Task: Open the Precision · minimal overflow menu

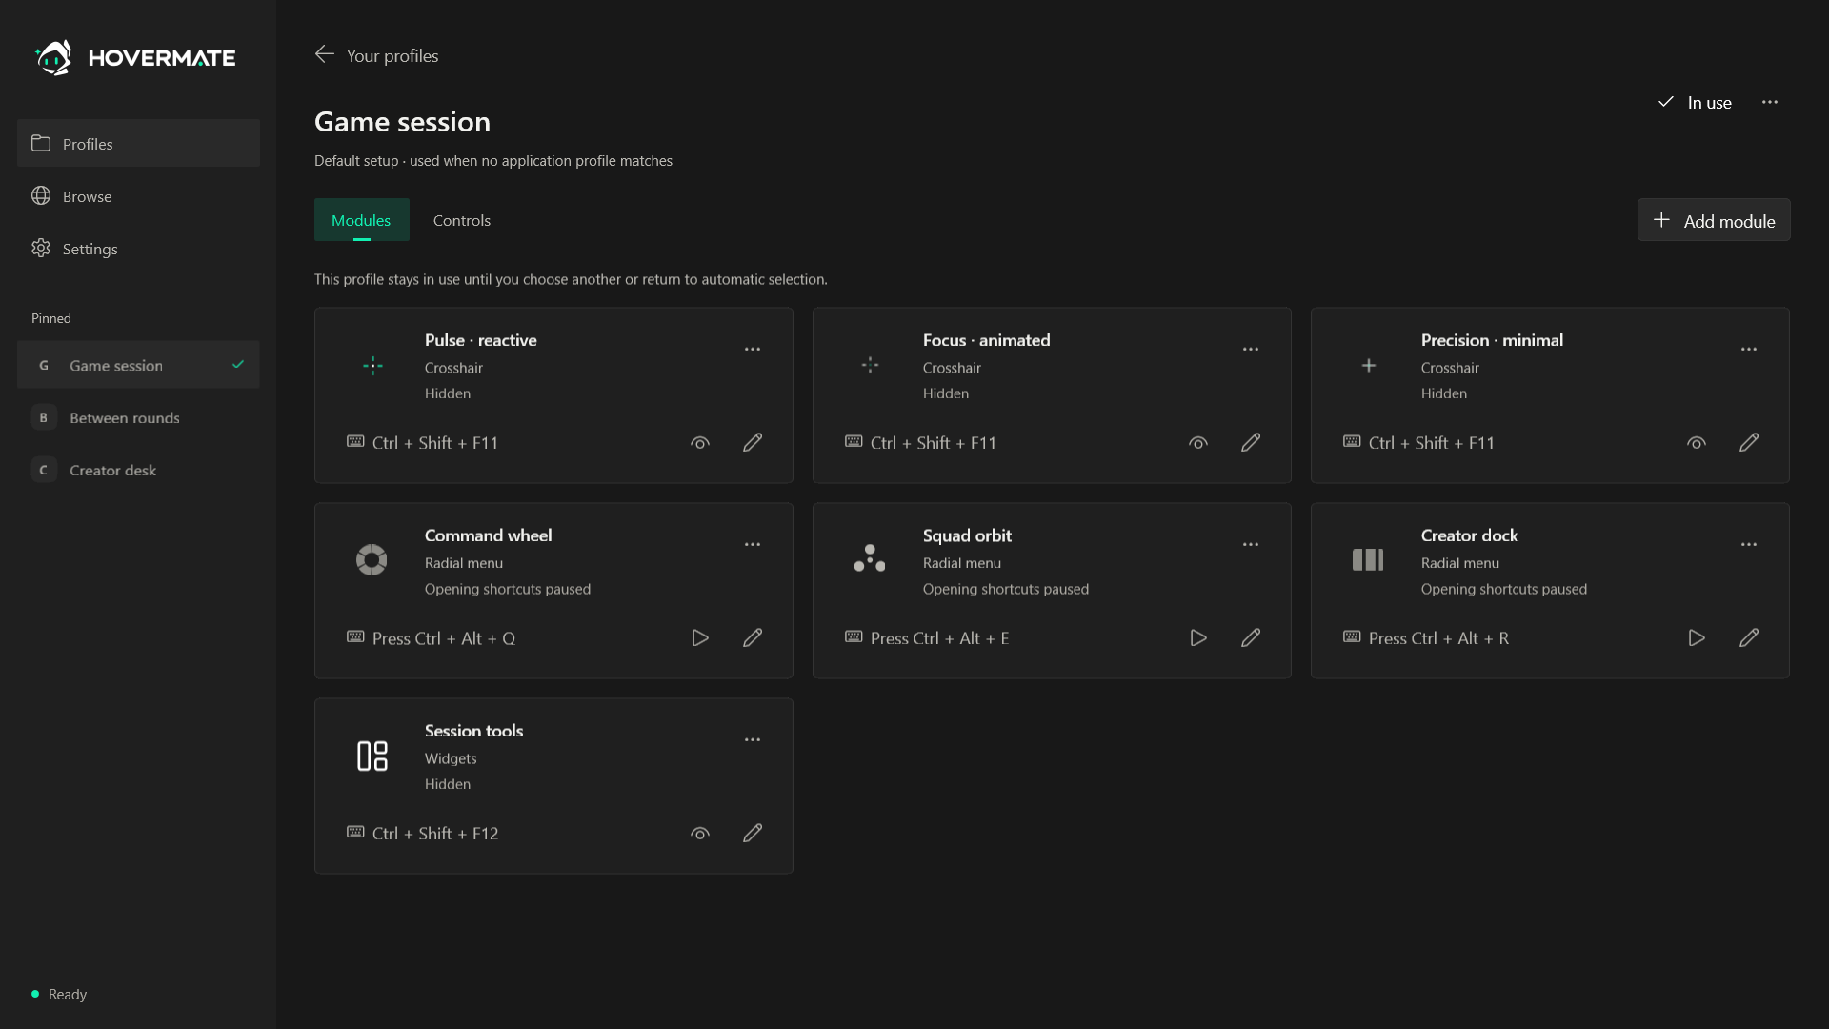Action: pos(1749,349)
